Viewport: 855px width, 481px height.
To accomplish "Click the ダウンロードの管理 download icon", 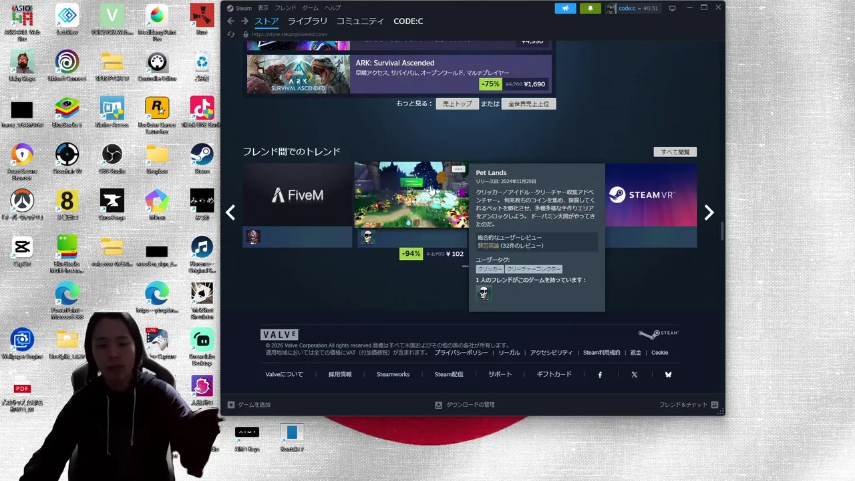I will [438, 405].
